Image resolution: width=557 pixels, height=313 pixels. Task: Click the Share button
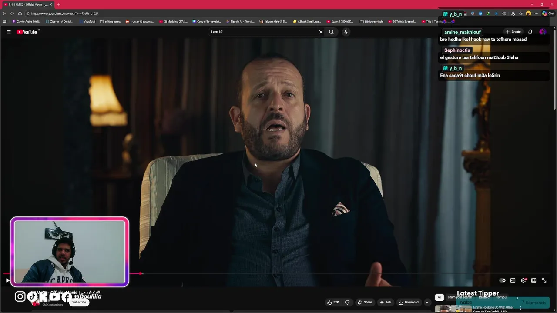point(365,302)
